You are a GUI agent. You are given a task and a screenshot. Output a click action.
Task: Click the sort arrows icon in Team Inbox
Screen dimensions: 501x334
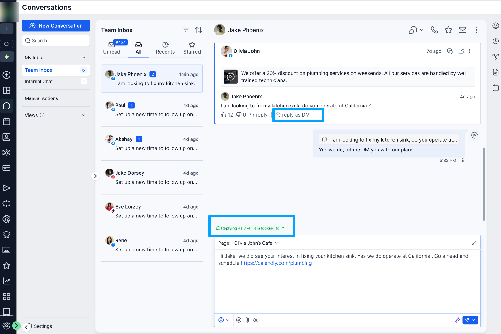click(x=198, y=30)
